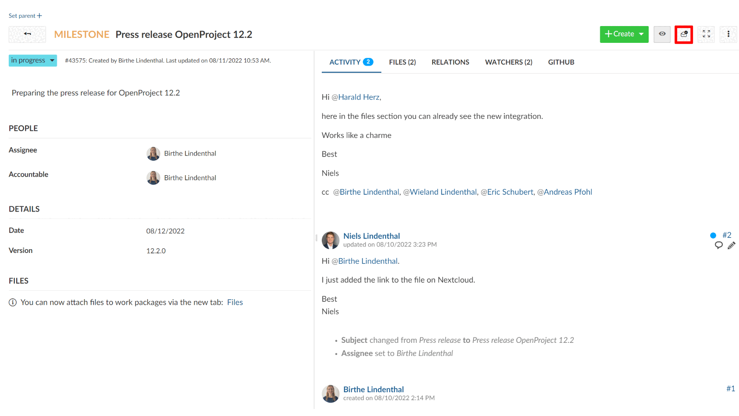Screen dimensions: 739x416
Task: Click the FILES section heading
Action: click(x=19, y=281)
